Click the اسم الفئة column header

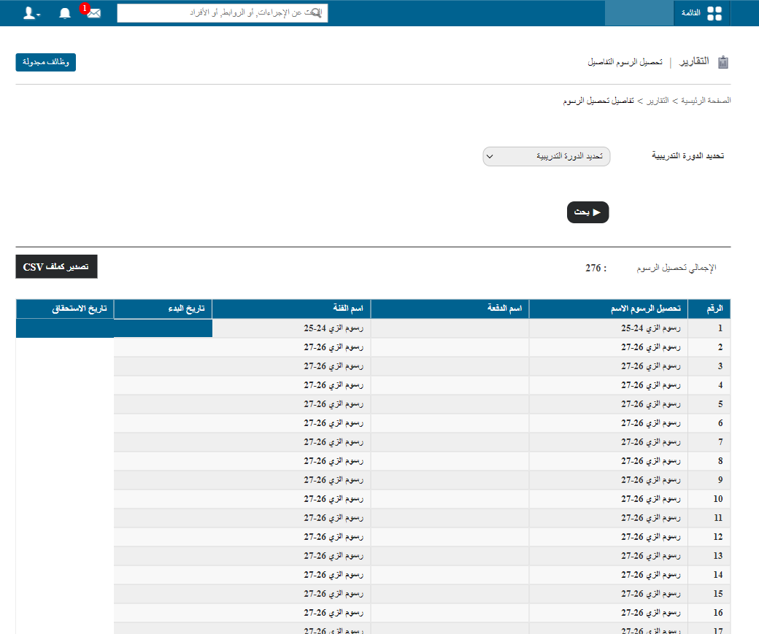pyautogui.click(x=291, y=309)
